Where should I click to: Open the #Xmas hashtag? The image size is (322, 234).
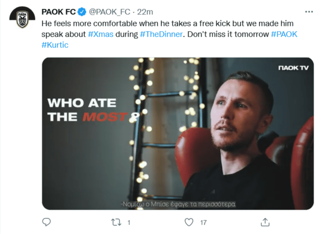(101, 34)
